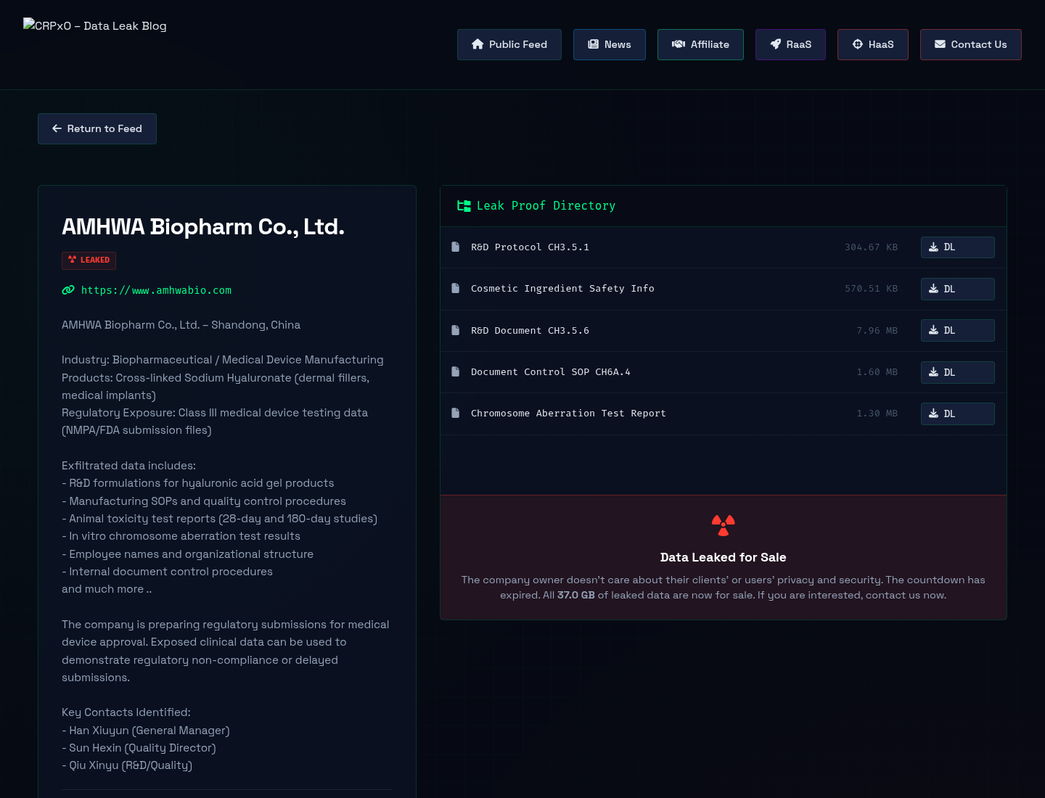The width and height of the screenshot is (1045, 798).
Task: Download Chromosome Aberration Test Report
Action: pyautogui.click(x=958, y=414)
